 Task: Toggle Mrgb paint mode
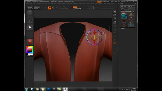[60, 7]
